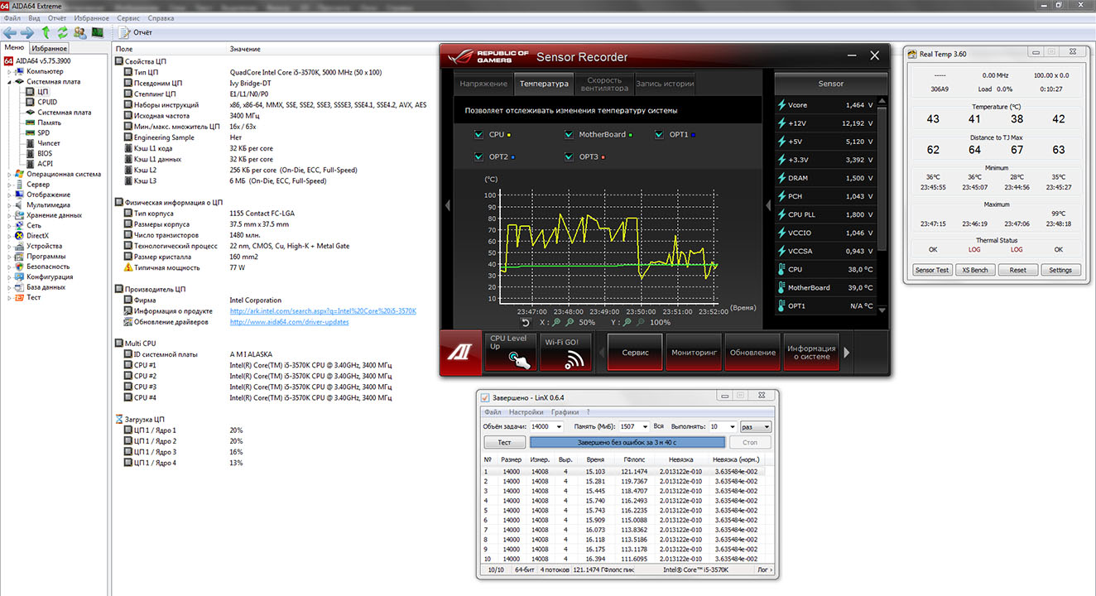This screenshot has height=596, width=1096.
Task: Click the XS Bench button in Real Temp
Action: coord(974,270)
